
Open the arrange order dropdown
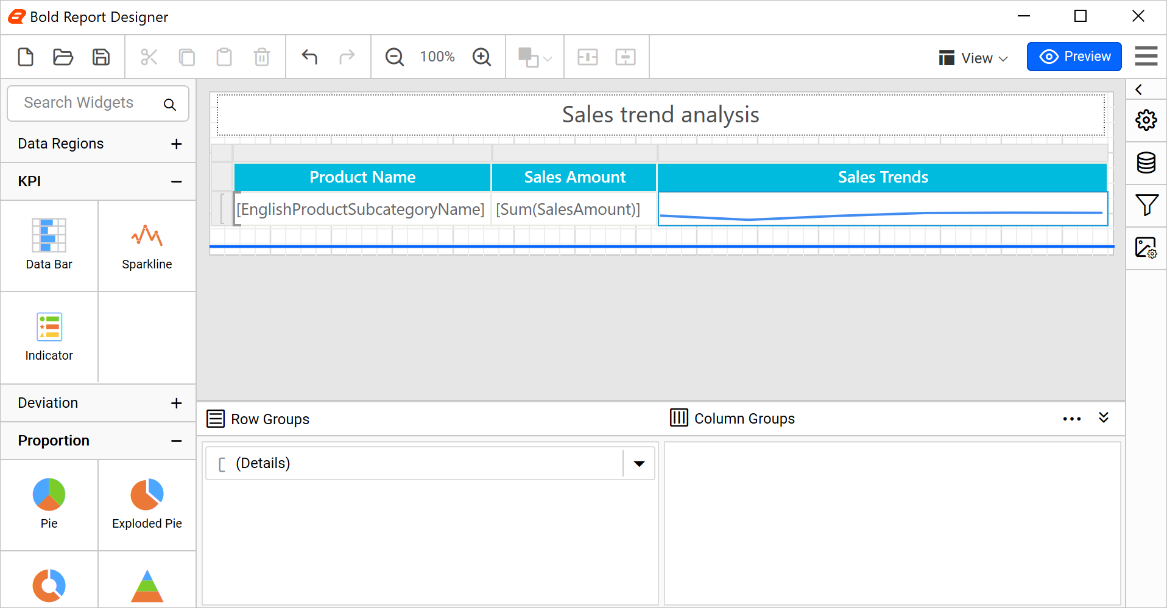tap(535, 57)
